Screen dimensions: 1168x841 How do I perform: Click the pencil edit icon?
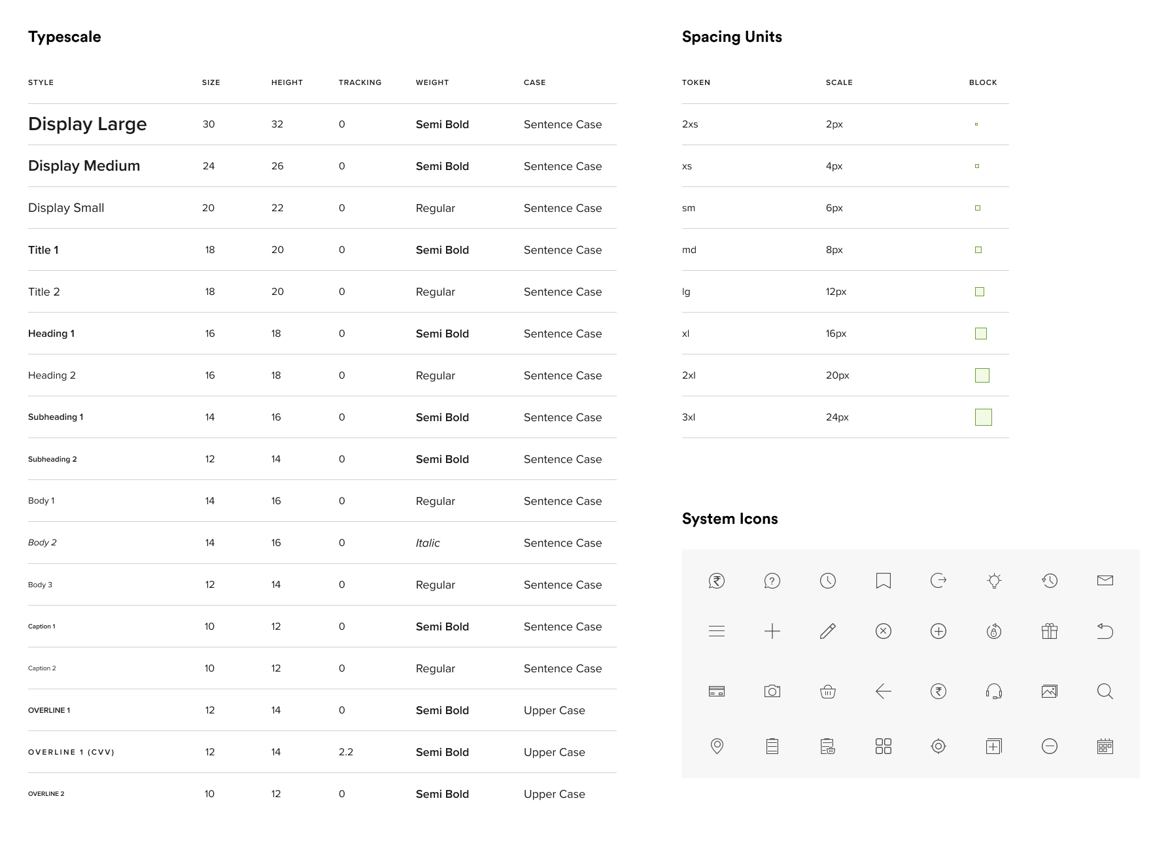coord(828,631)
